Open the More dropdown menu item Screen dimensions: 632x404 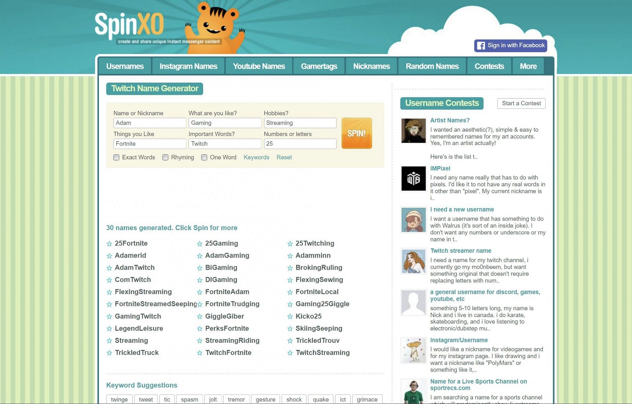[528, 66]
